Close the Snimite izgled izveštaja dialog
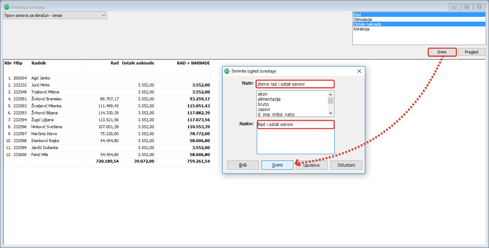Image resolution: width=489 pixels, height=248 pixels. tap(359, 71)
